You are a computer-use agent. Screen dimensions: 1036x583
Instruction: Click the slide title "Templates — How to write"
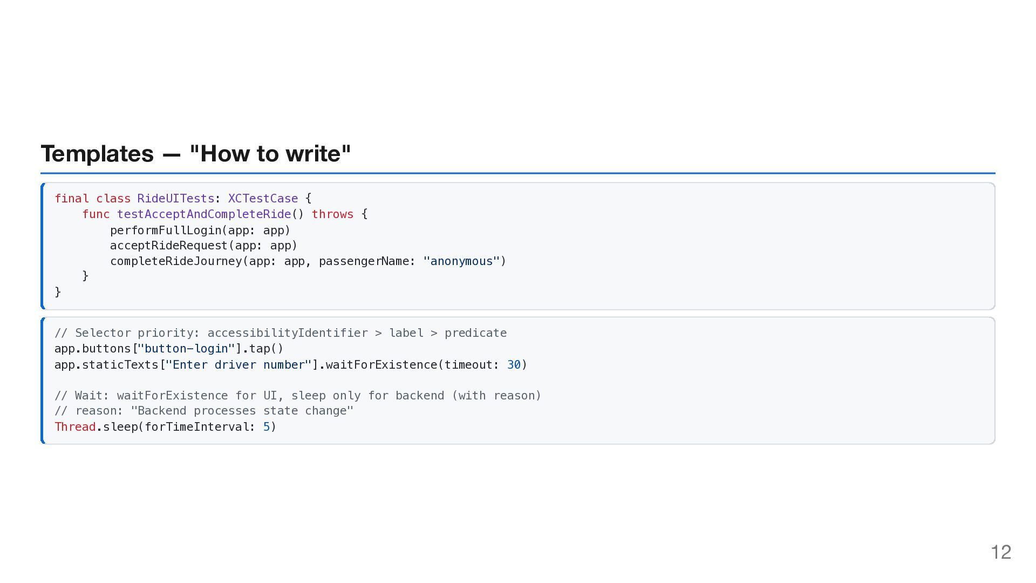(195, 154)
